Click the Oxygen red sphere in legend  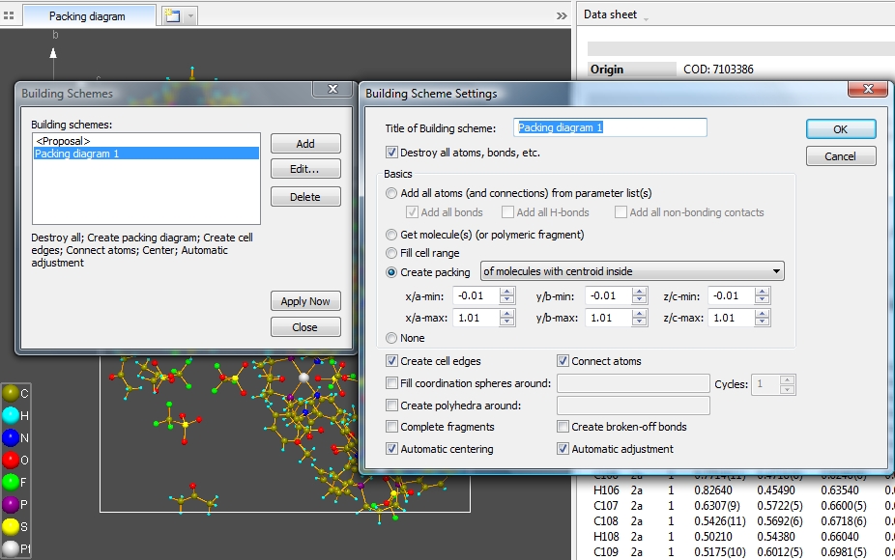(x=10, y=460)
